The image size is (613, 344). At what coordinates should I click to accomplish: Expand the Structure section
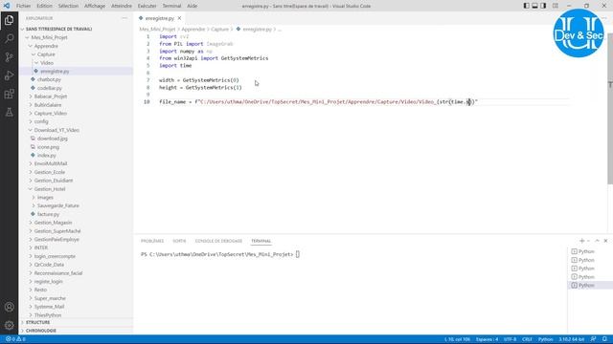click(37, 323)
